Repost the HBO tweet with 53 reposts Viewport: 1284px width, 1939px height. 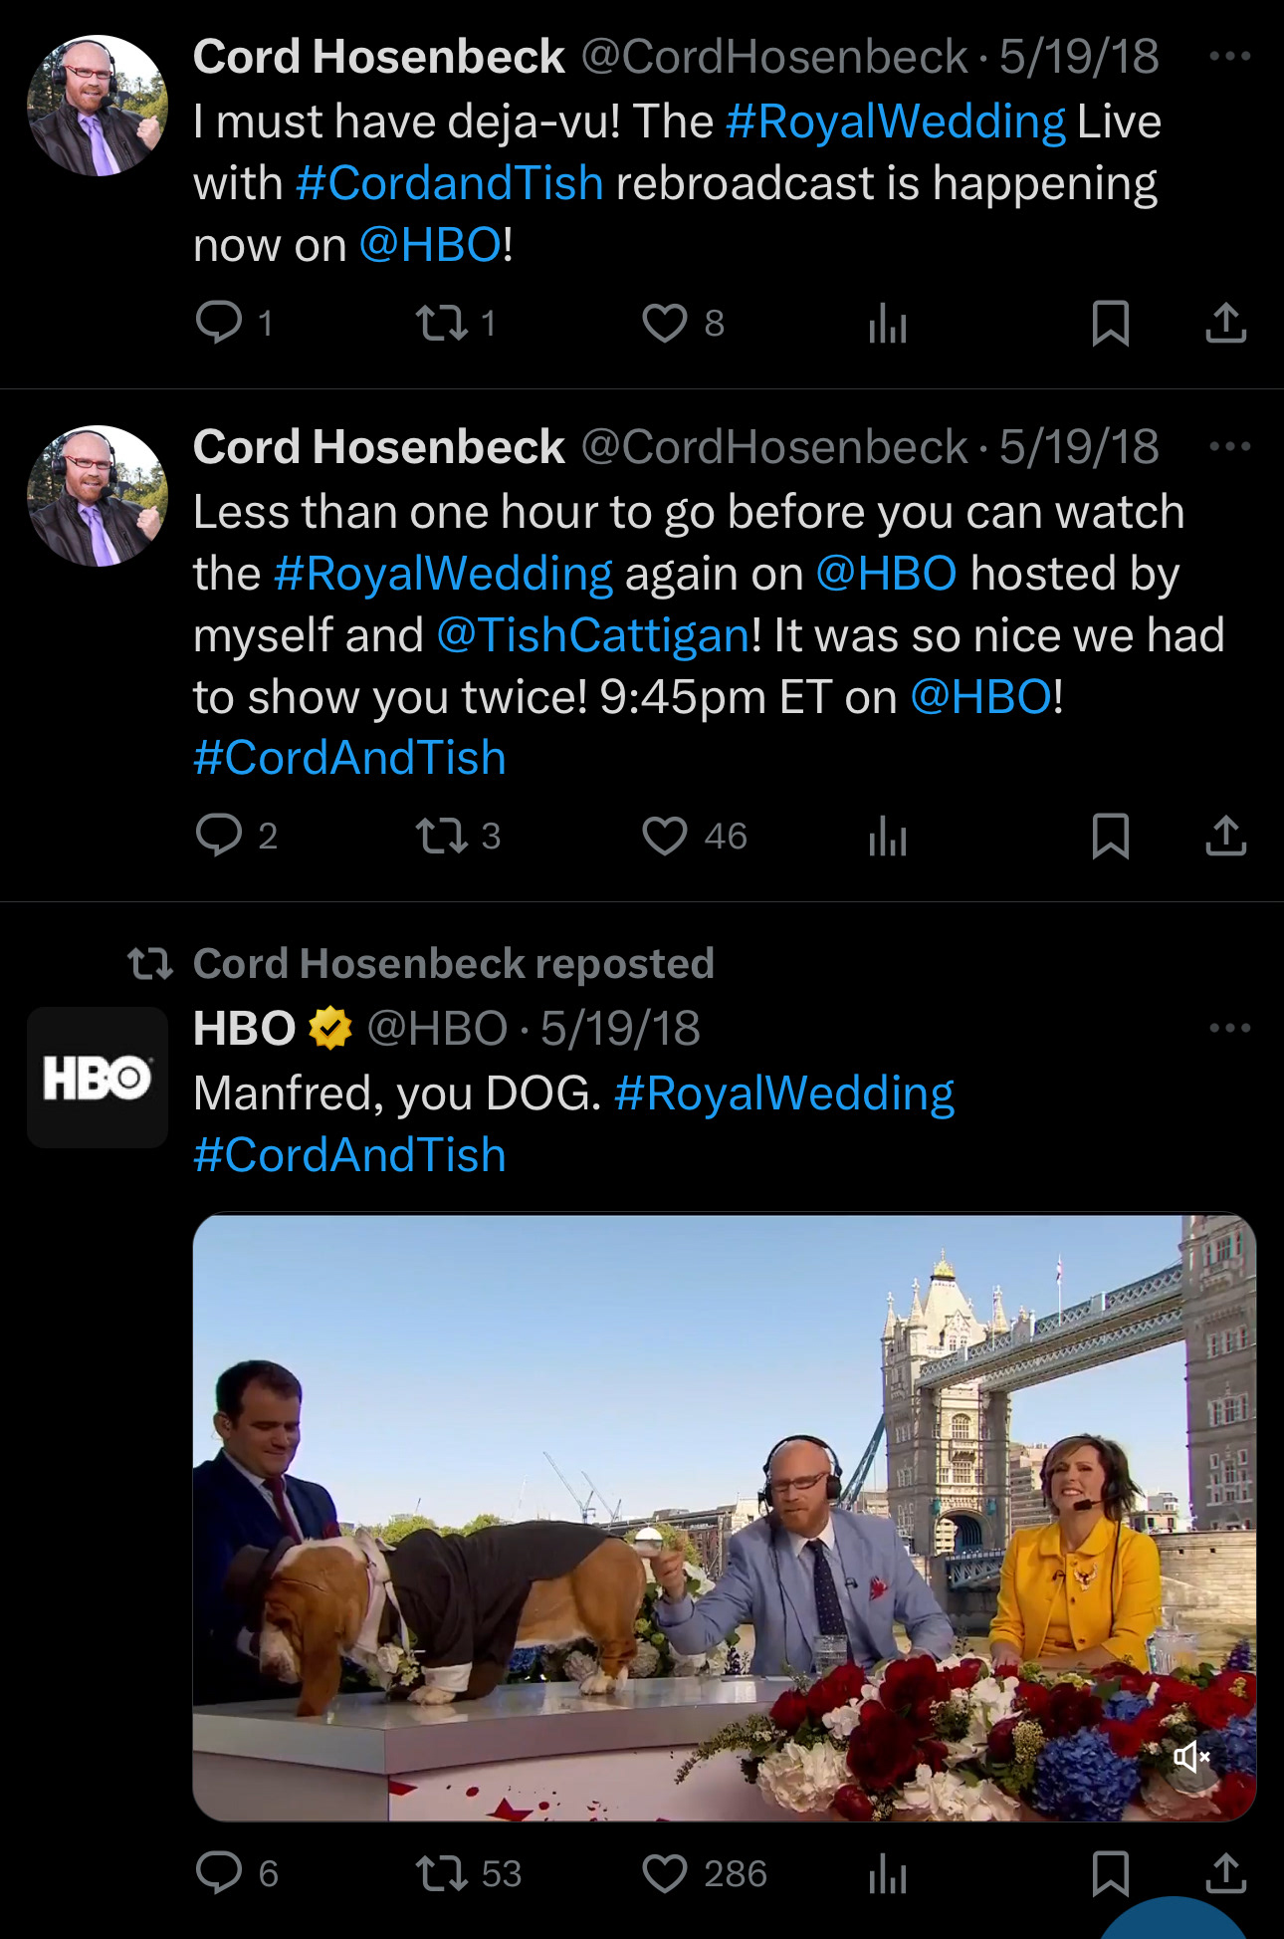click(x=441, y=1873)
